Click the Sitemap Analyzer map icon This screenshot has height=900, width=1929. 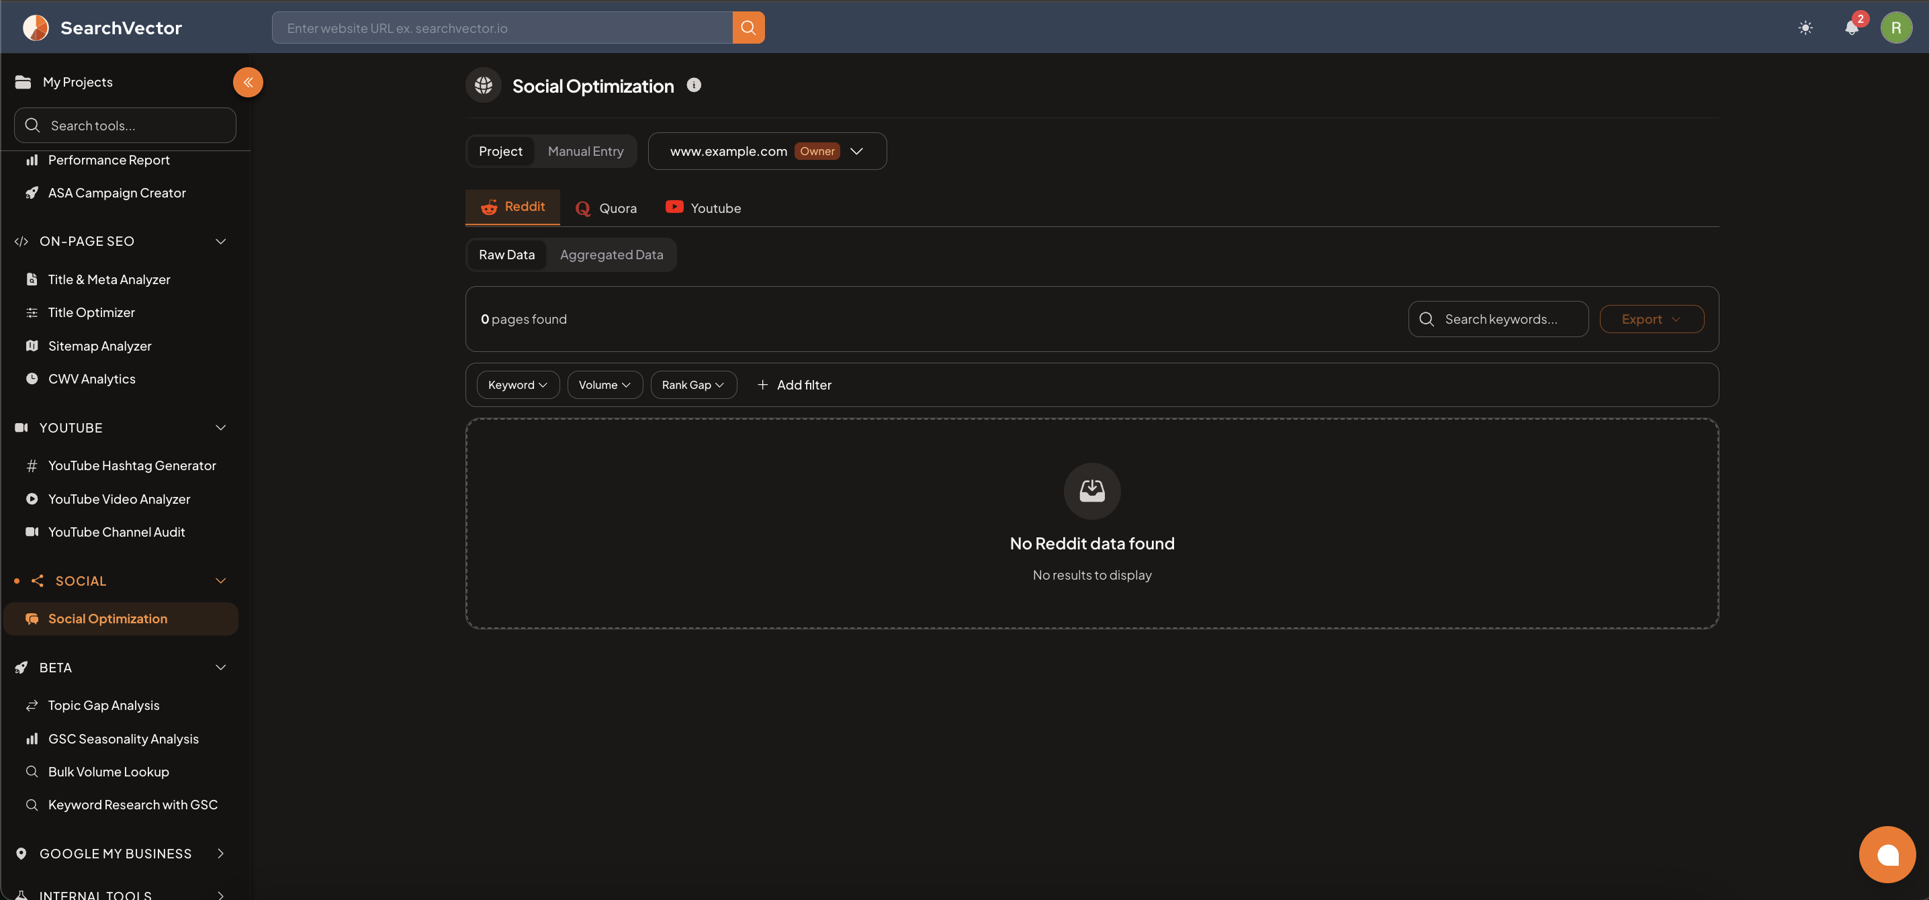tap(32, 346)
